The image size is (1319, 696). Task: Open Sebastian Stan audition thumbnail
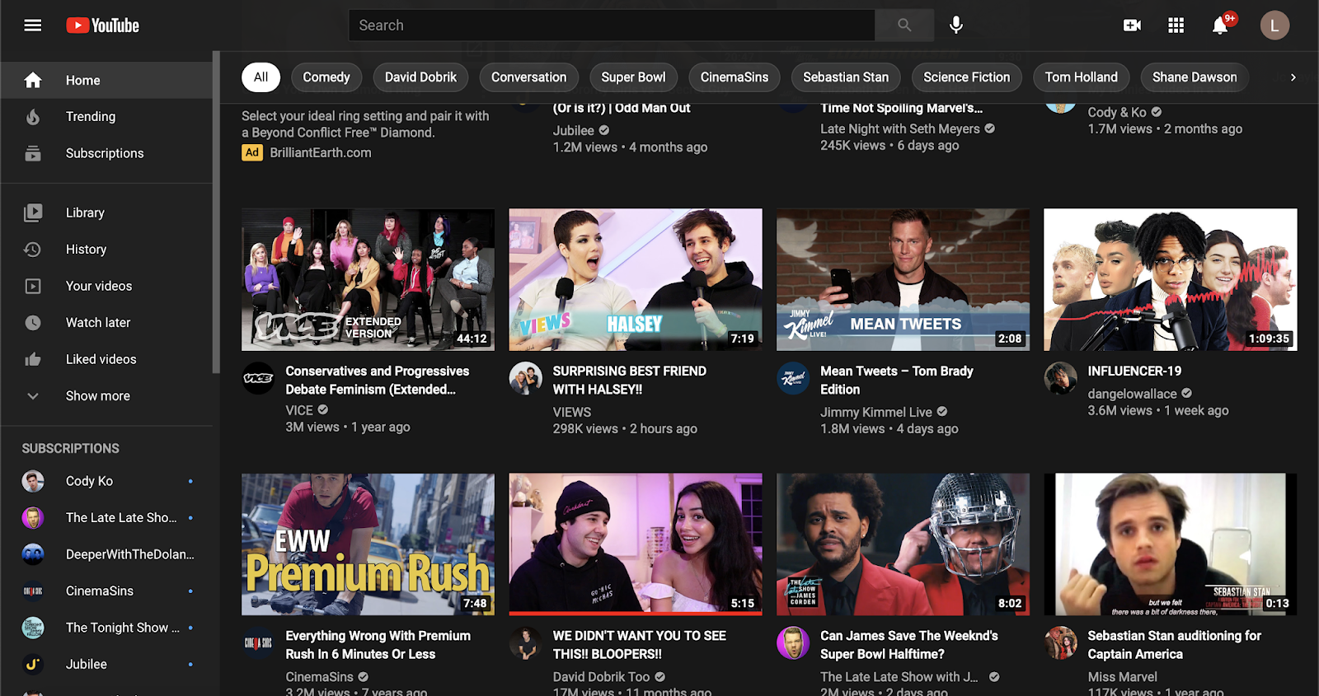(1171, 544)
